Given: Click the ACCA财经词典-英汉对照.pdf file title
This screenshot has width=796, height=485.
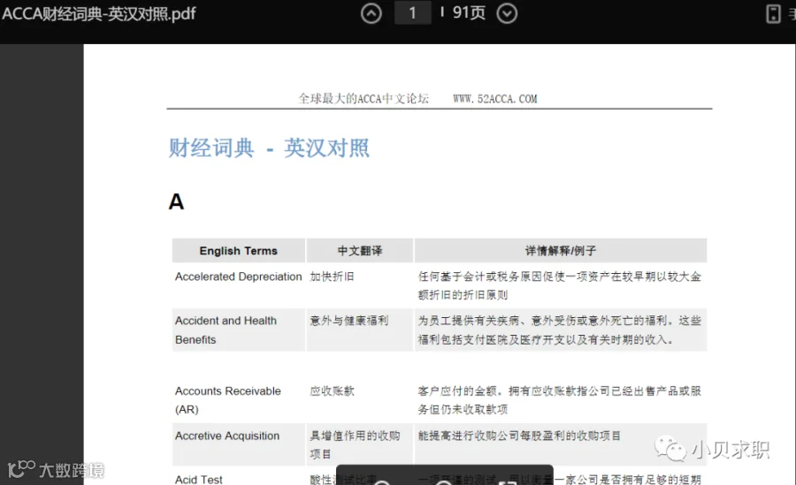Looking at the screenshot, I should (99, 14).
